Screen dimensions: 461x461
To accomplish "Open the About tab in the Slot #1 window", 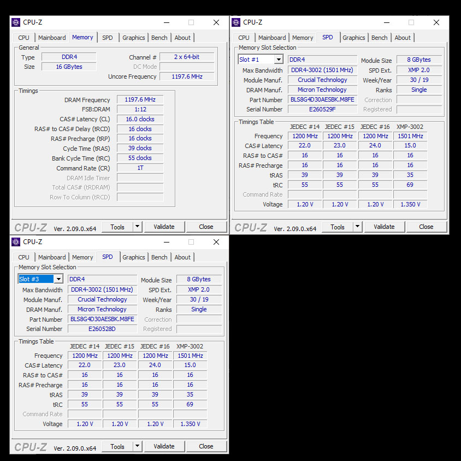I will [x=403, y=38].
